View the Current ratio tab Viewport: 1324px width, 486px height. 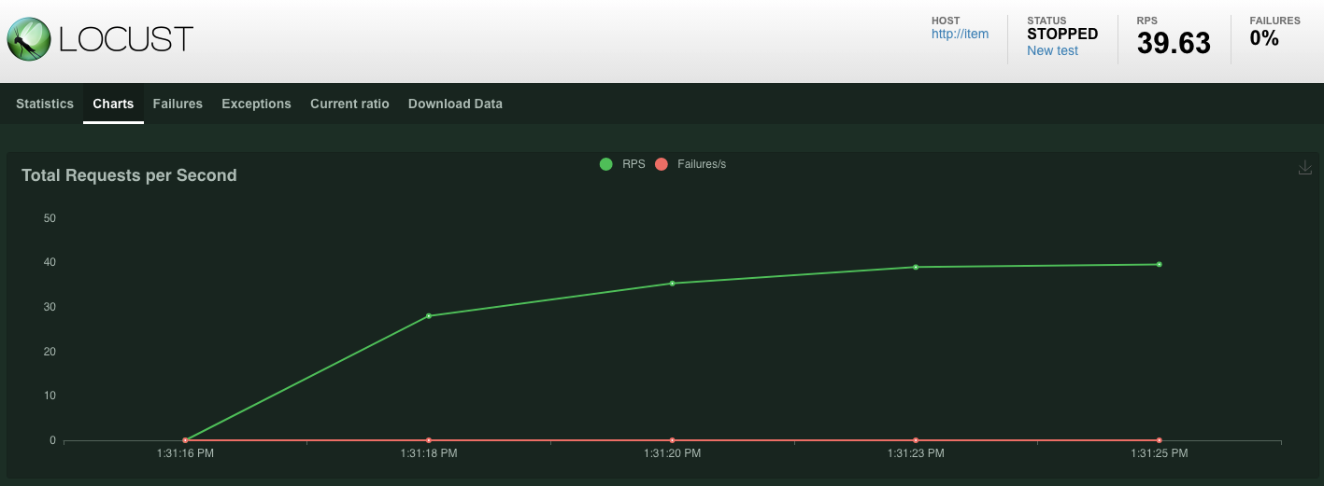point(349,104)
